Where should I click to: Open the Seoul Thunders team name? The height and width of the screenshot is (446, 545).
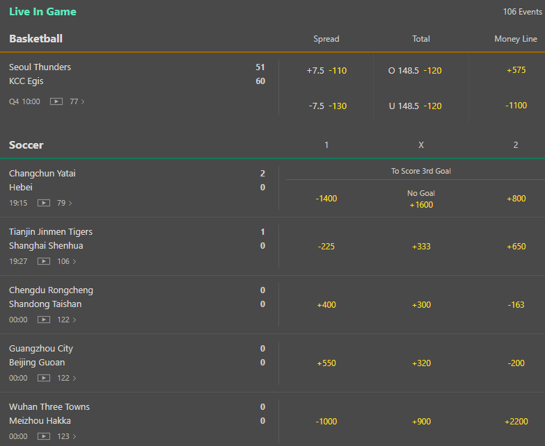[40, 67]
